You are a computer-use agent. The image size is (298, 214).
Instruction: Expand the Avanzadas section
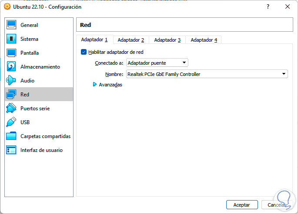coord(95,85)
